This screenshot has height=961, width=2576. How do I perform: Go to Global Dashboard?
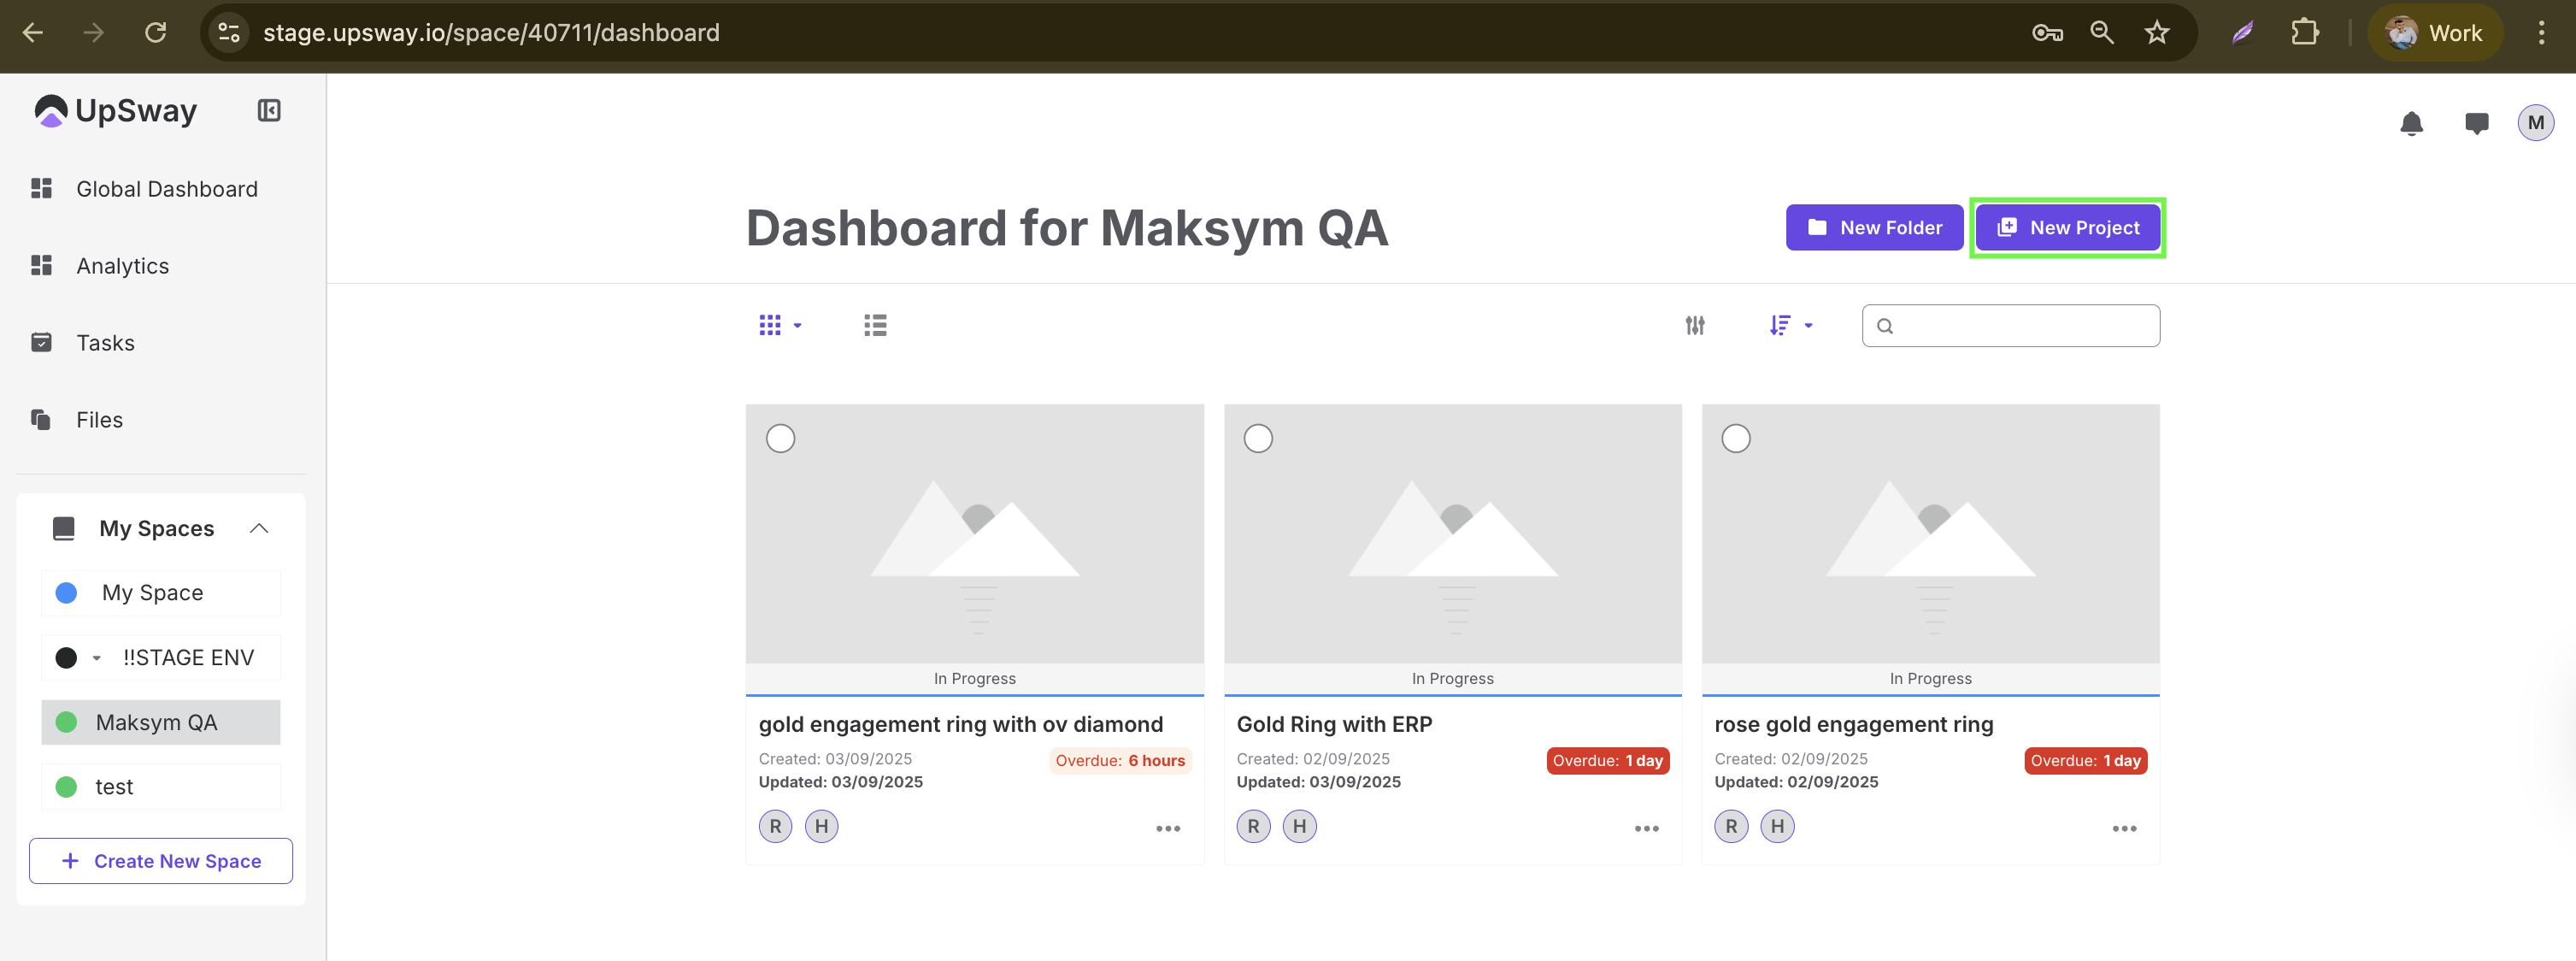tap(166, 189)
